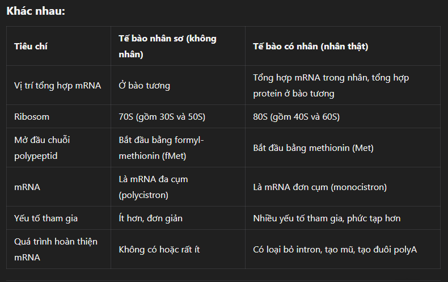This screenshot has height=282, width=448.
Task: Click 'Là mRNA đa cụm (polycistron)' cell
Action: [x=154, y=187]
